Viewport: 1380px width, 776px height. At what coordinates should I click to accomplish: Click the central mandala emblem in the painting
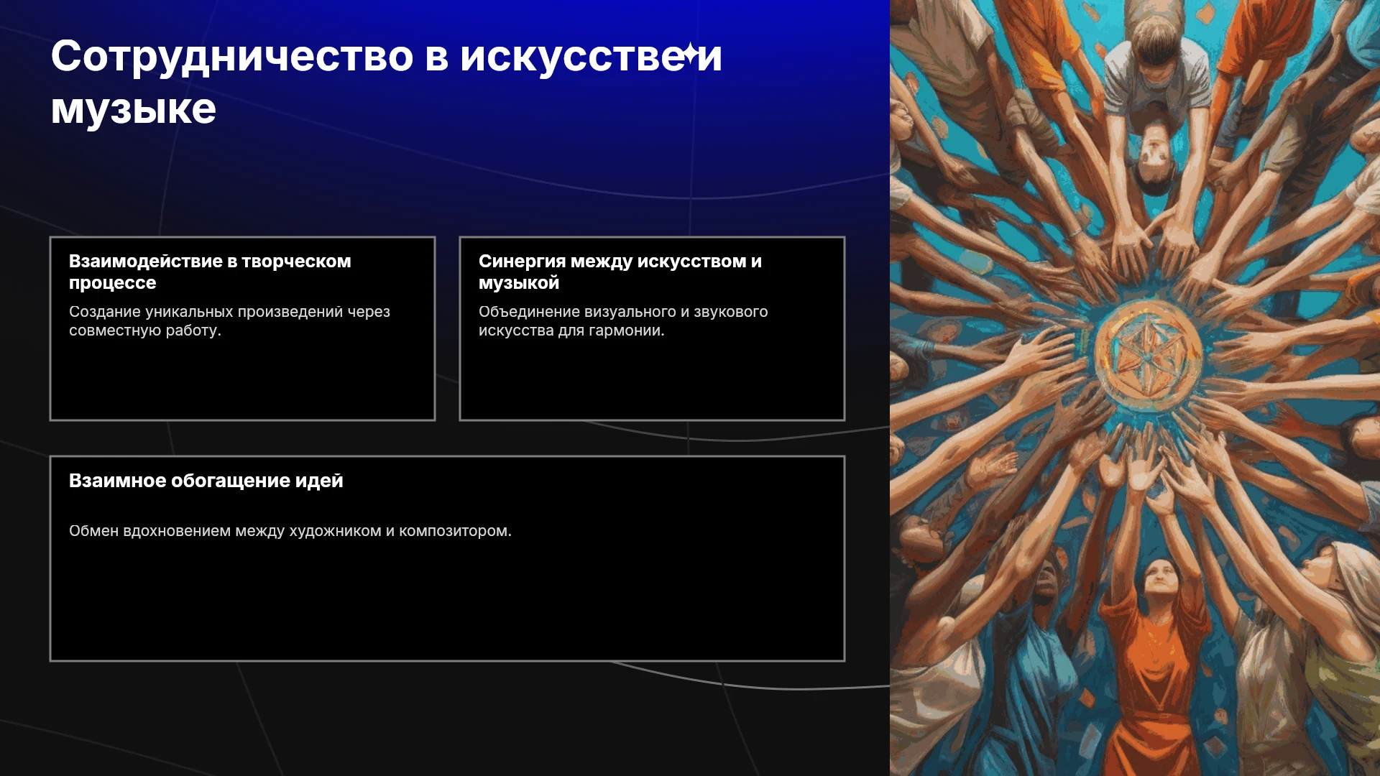click(1147, 354)
